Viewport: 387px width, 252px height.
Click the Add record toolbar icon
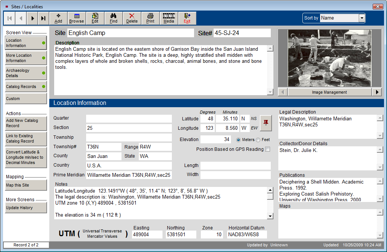click(x=58, y=18)
